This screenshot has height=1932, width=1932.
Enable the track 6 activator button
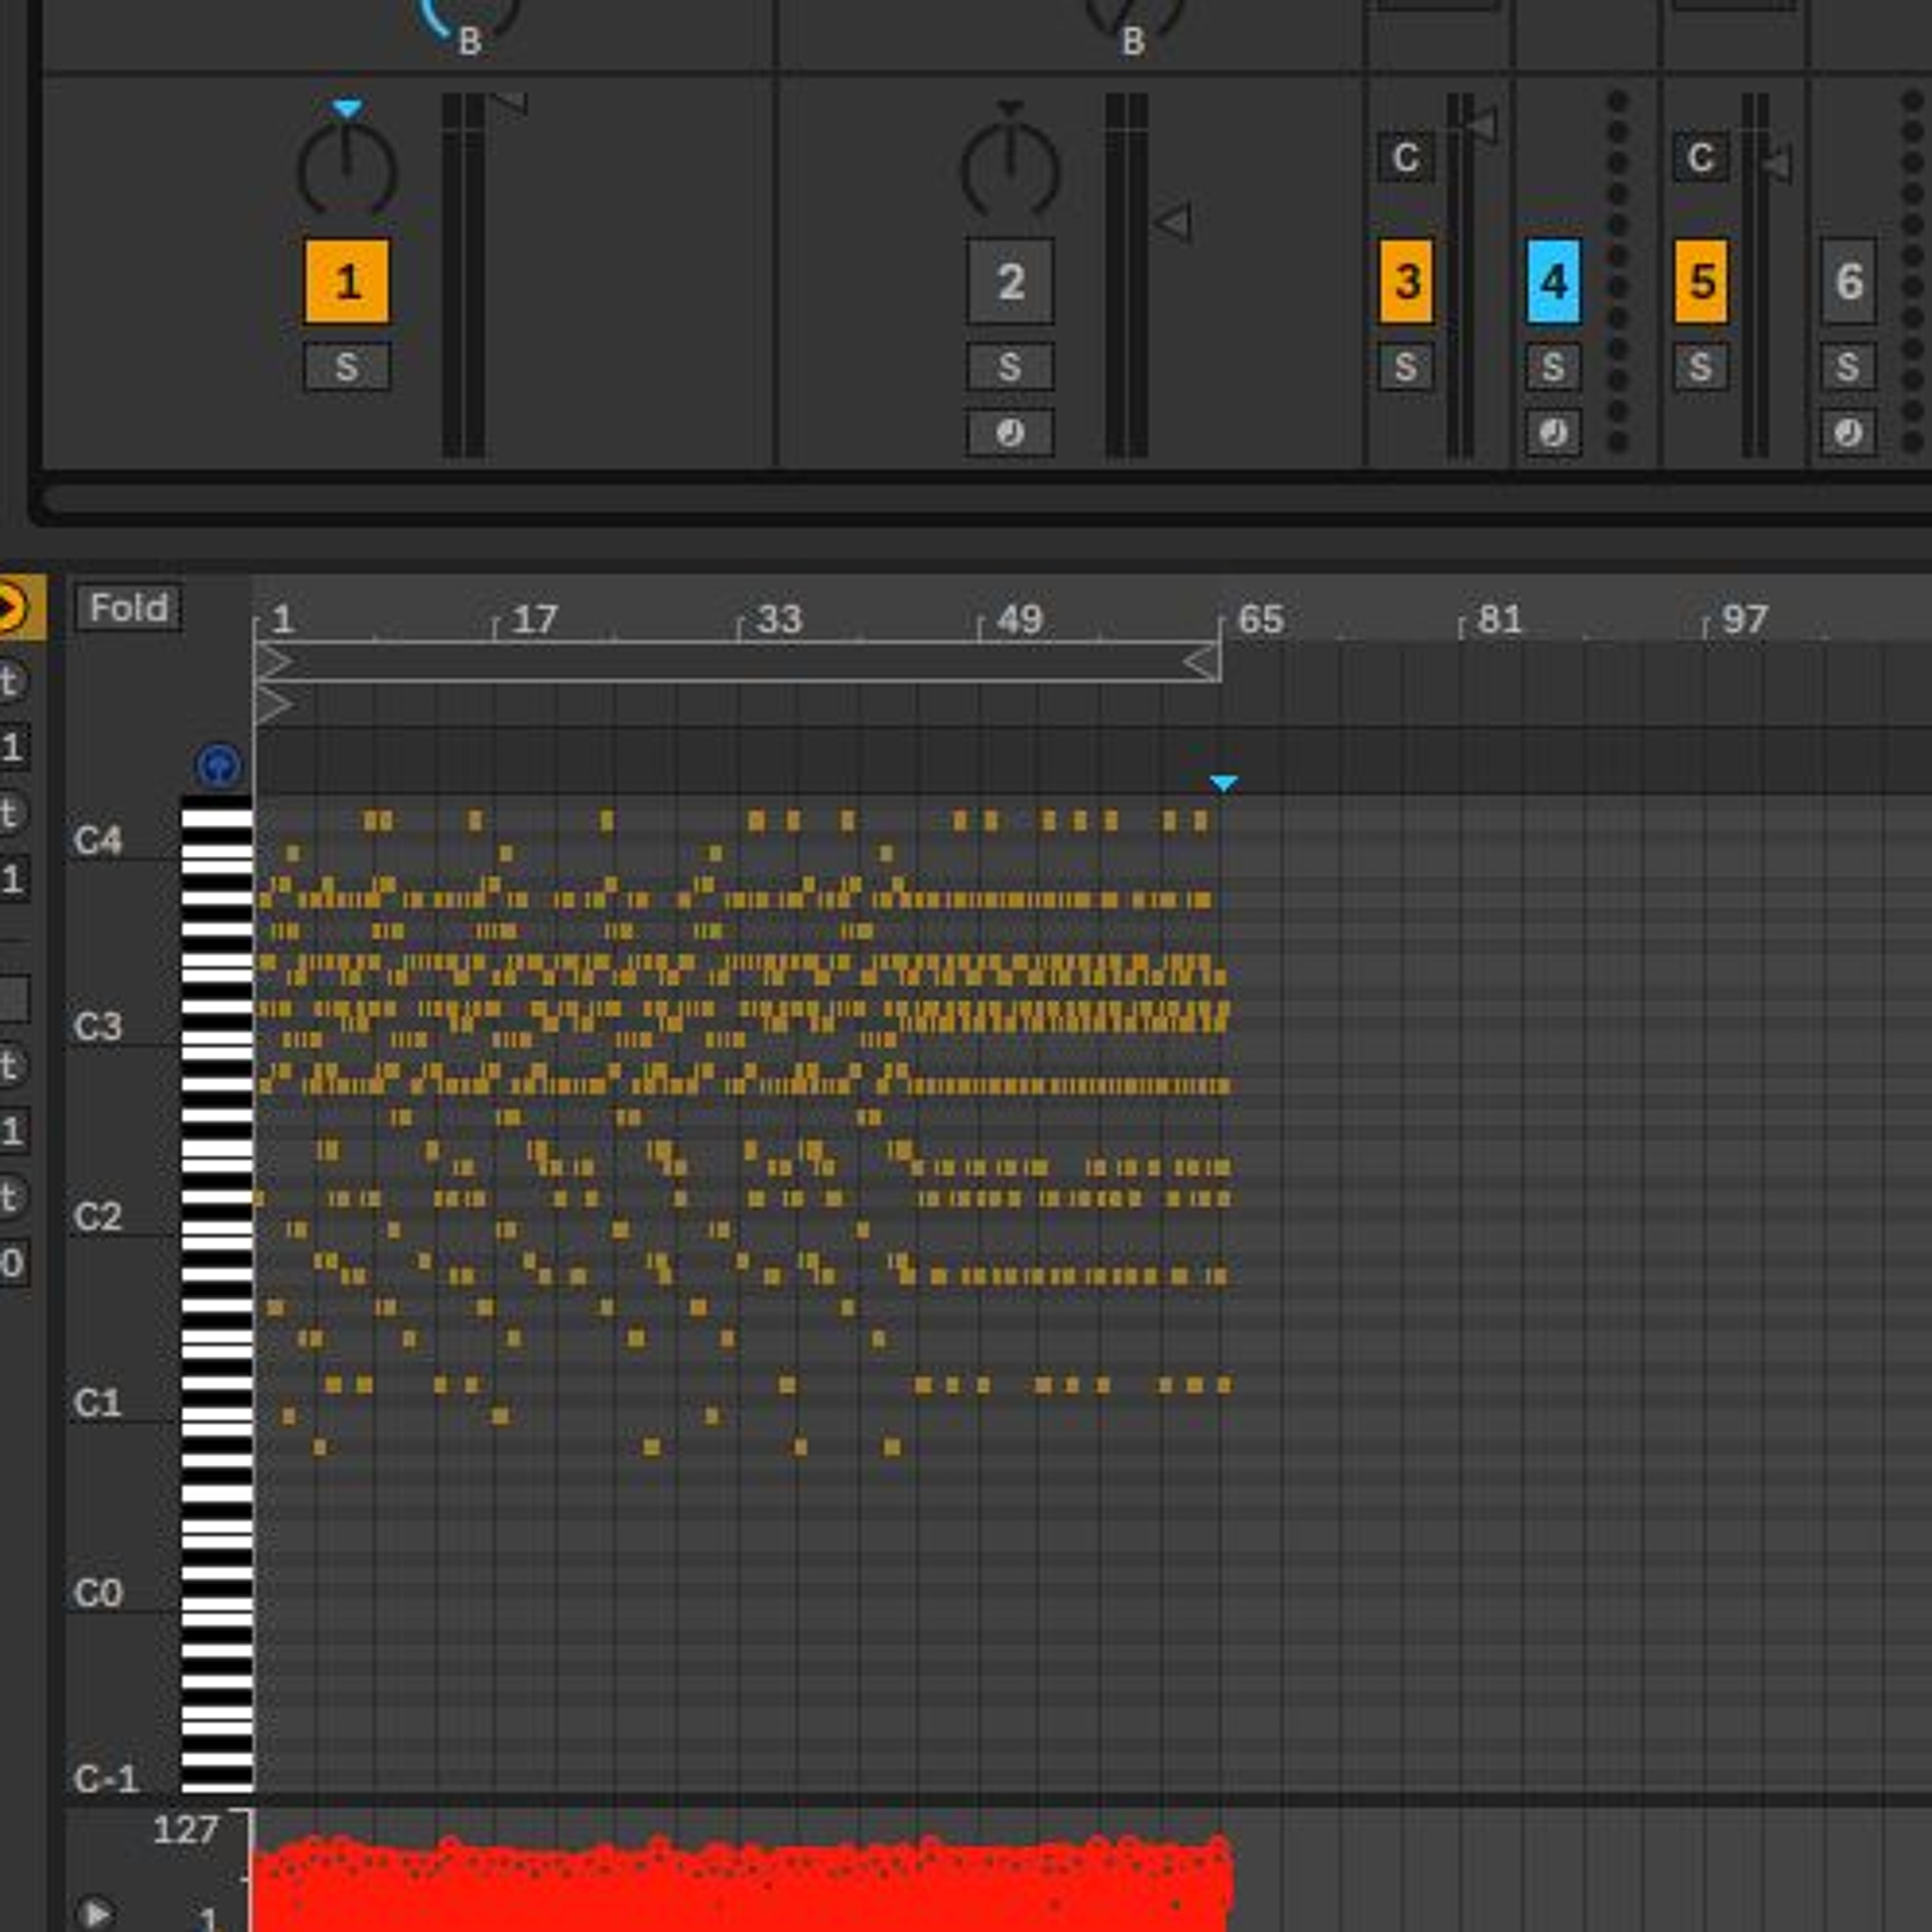coord(1847,281)
